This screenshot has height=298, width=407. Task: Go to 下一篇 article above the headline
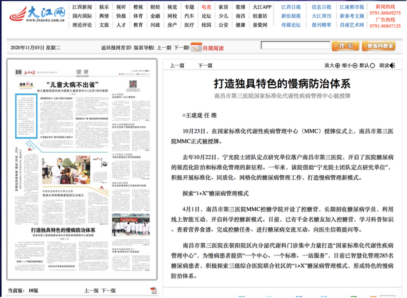tap(205, 65)
